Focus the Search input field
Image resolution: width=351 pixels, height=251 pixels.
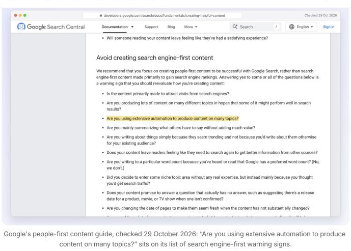click(x=255, y=27)
